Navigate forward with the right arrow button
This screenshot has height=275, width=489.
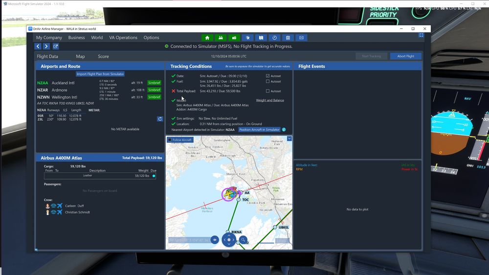46,46
